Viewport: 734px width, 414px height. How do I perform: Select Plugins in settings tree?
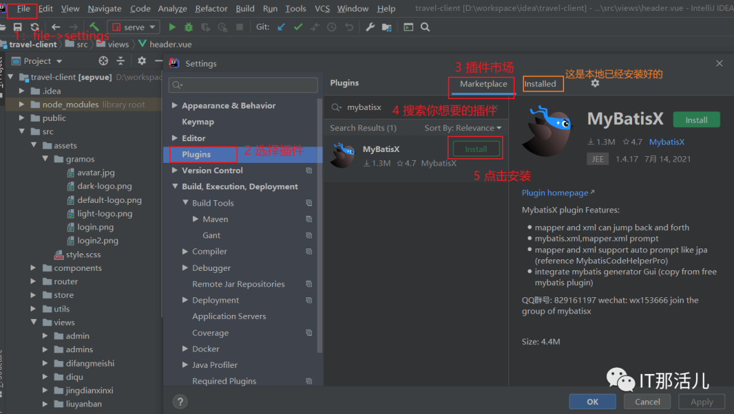click(243, 154)
